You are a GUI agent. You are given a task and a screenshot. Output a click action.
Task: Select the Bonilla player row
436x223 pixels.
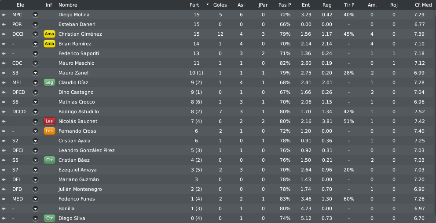pos(218,208)
